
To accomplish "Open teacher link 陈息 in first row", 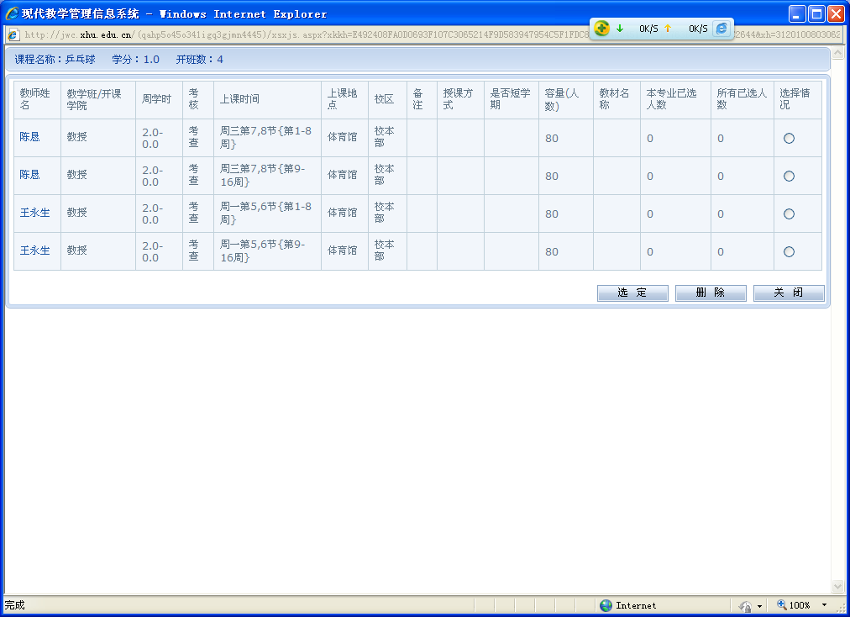I will (29, 137).
